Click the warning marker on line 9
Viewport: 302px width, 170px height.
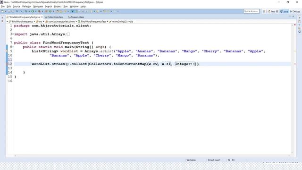(7, 51)
